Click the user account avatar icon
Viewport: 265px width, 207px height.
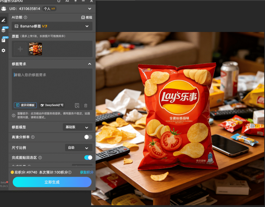click(x=4, y=9)
